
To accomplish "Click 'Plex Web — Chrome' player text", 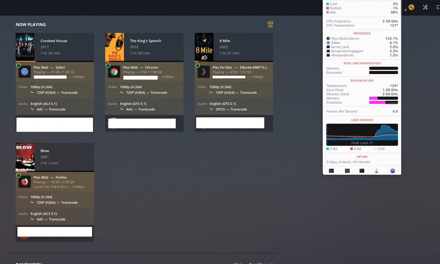I will pos(140,67).
